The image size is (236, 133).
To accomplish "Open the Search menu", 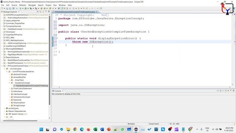I will pyautogui.click(x=41, y=5).
